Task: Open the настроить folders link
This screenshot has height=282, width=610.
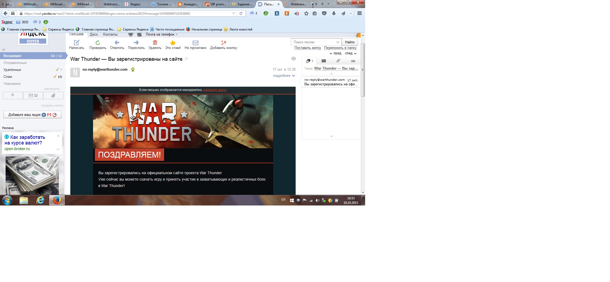Action: (x=53, y=89)
